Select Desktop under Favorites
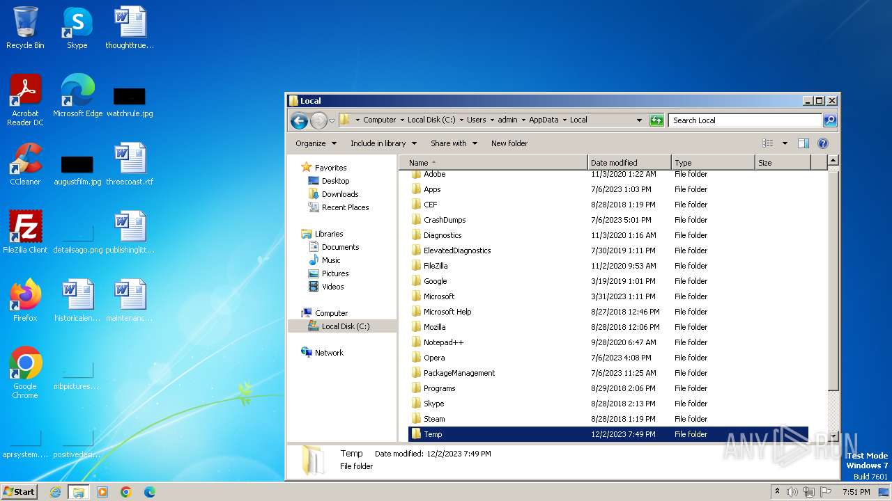The height and width of the screenshot is (501, 892). (335, 181)
